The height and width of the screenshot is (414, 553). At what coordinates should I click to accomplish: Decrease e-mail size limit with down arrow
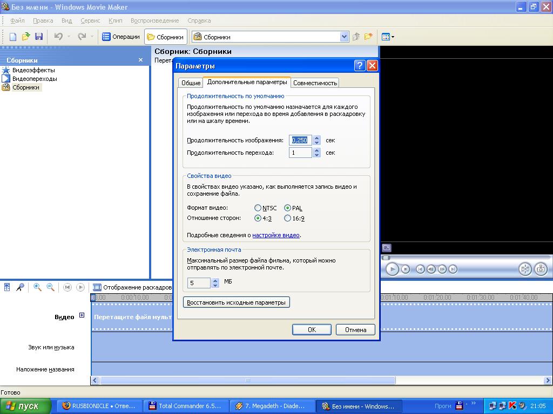[215, 285]
